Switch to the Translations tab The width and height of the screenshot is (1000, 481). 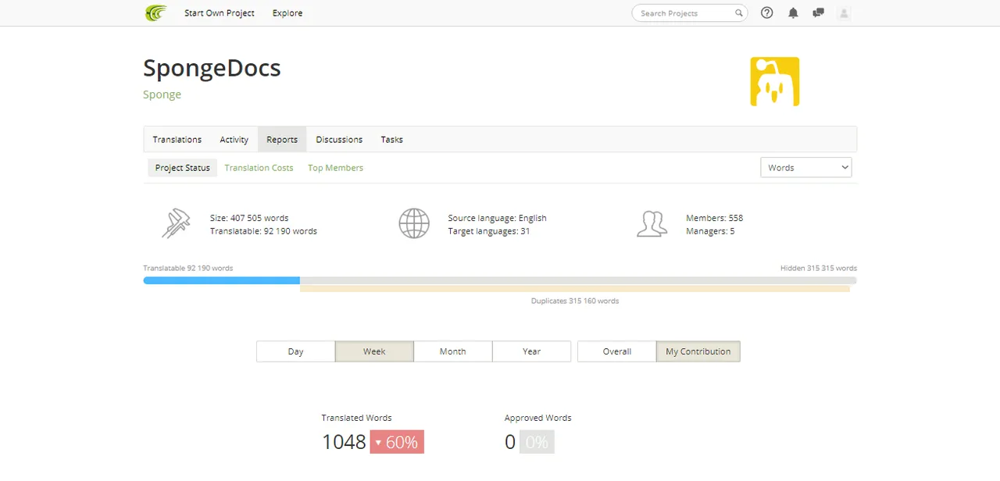[177, 139]
